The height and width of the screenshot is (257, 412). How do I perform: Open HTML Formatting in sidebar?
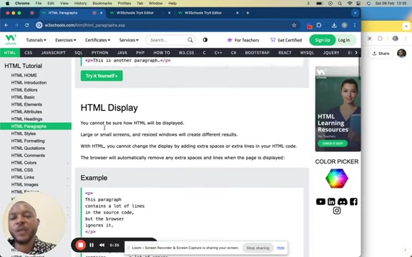28,141
